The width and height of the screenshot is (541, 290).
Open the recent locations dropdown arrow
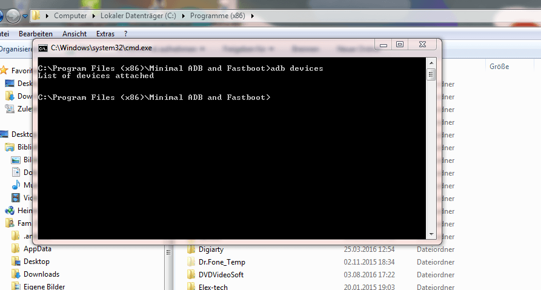point(25,16)
